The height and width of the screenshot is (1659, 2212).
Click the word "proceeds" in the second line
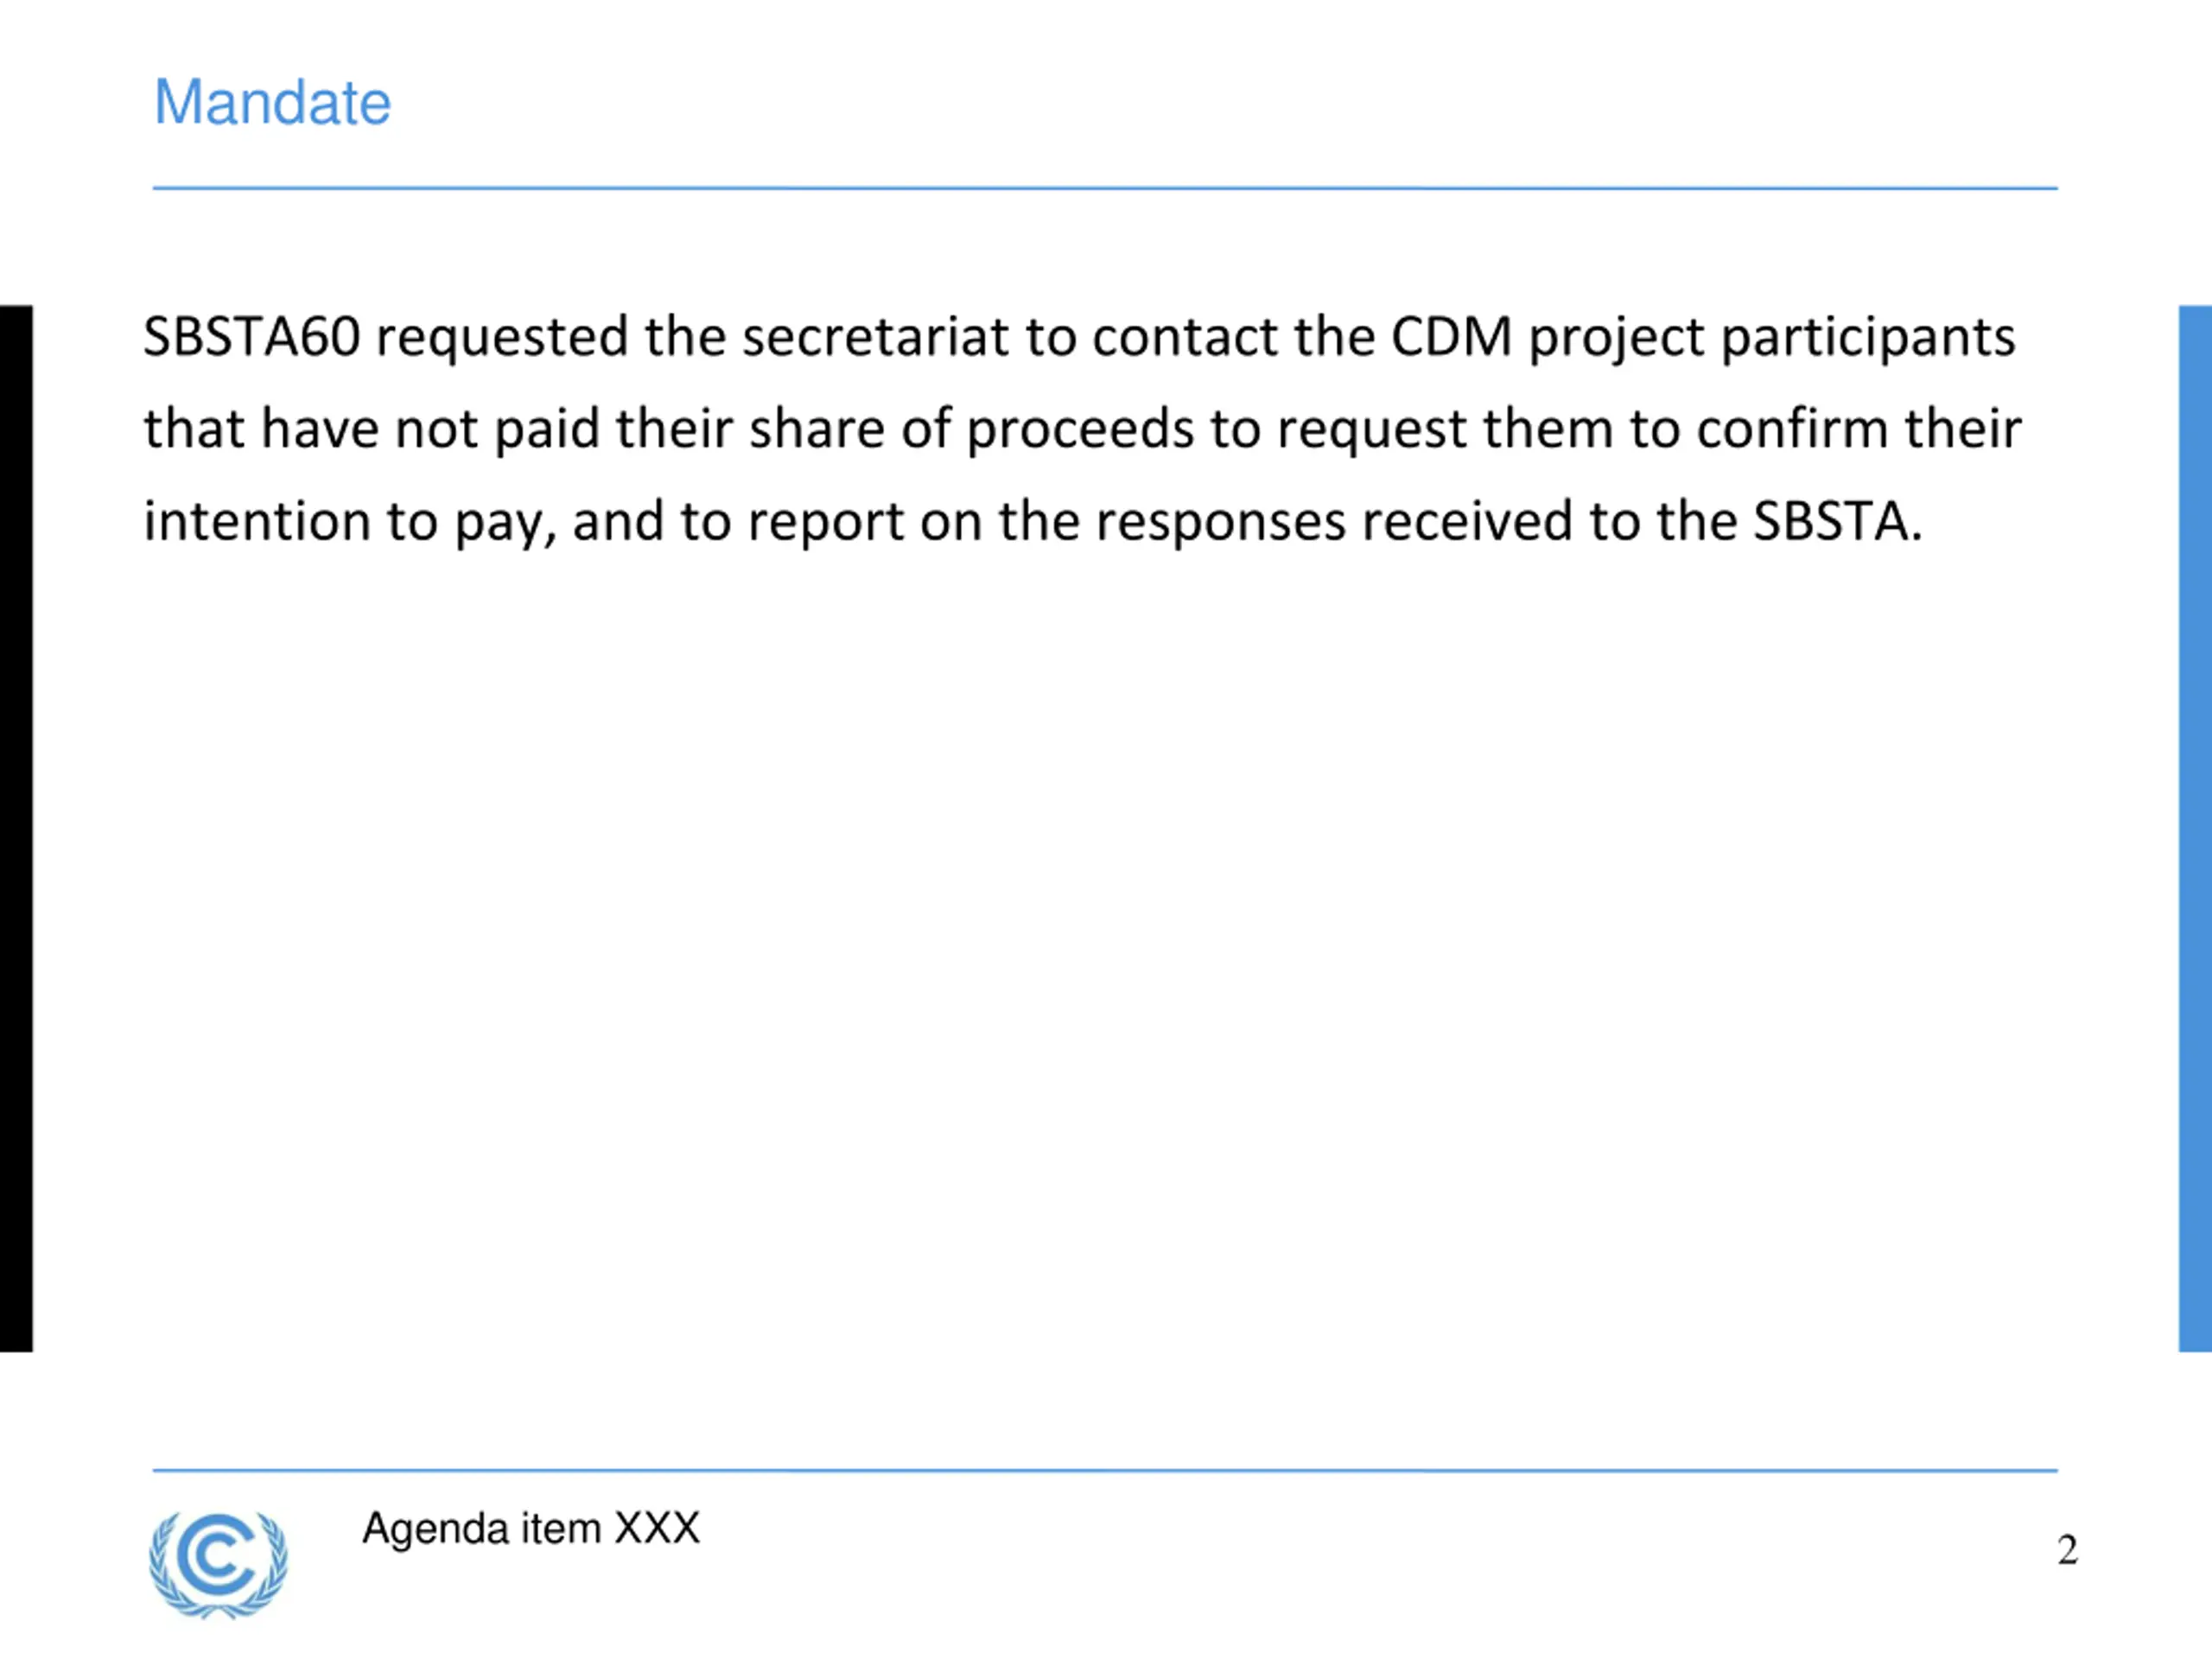pos(1080,430)
